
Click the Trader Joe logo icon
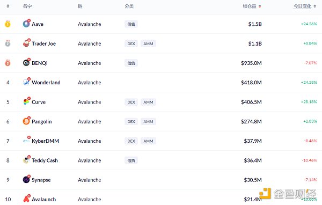click(x=26, y=43)
